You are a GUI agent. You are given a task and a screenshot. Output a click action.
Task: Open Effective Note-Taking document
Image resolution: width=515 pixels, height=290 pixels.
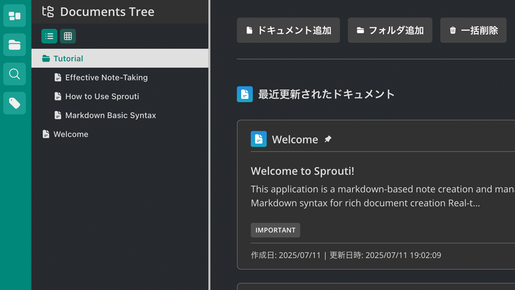click(106, 77)
